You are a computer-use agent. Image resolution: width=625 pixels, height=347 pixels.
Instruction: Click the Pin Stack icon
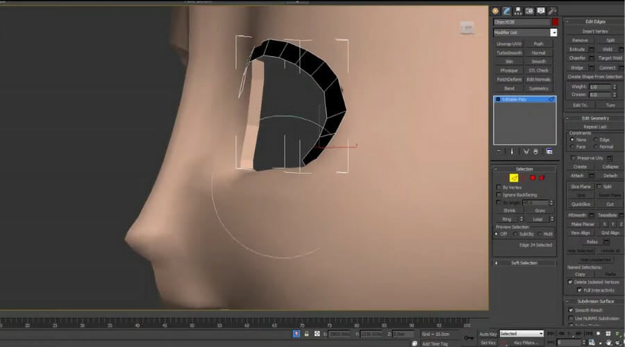[499, 151]
